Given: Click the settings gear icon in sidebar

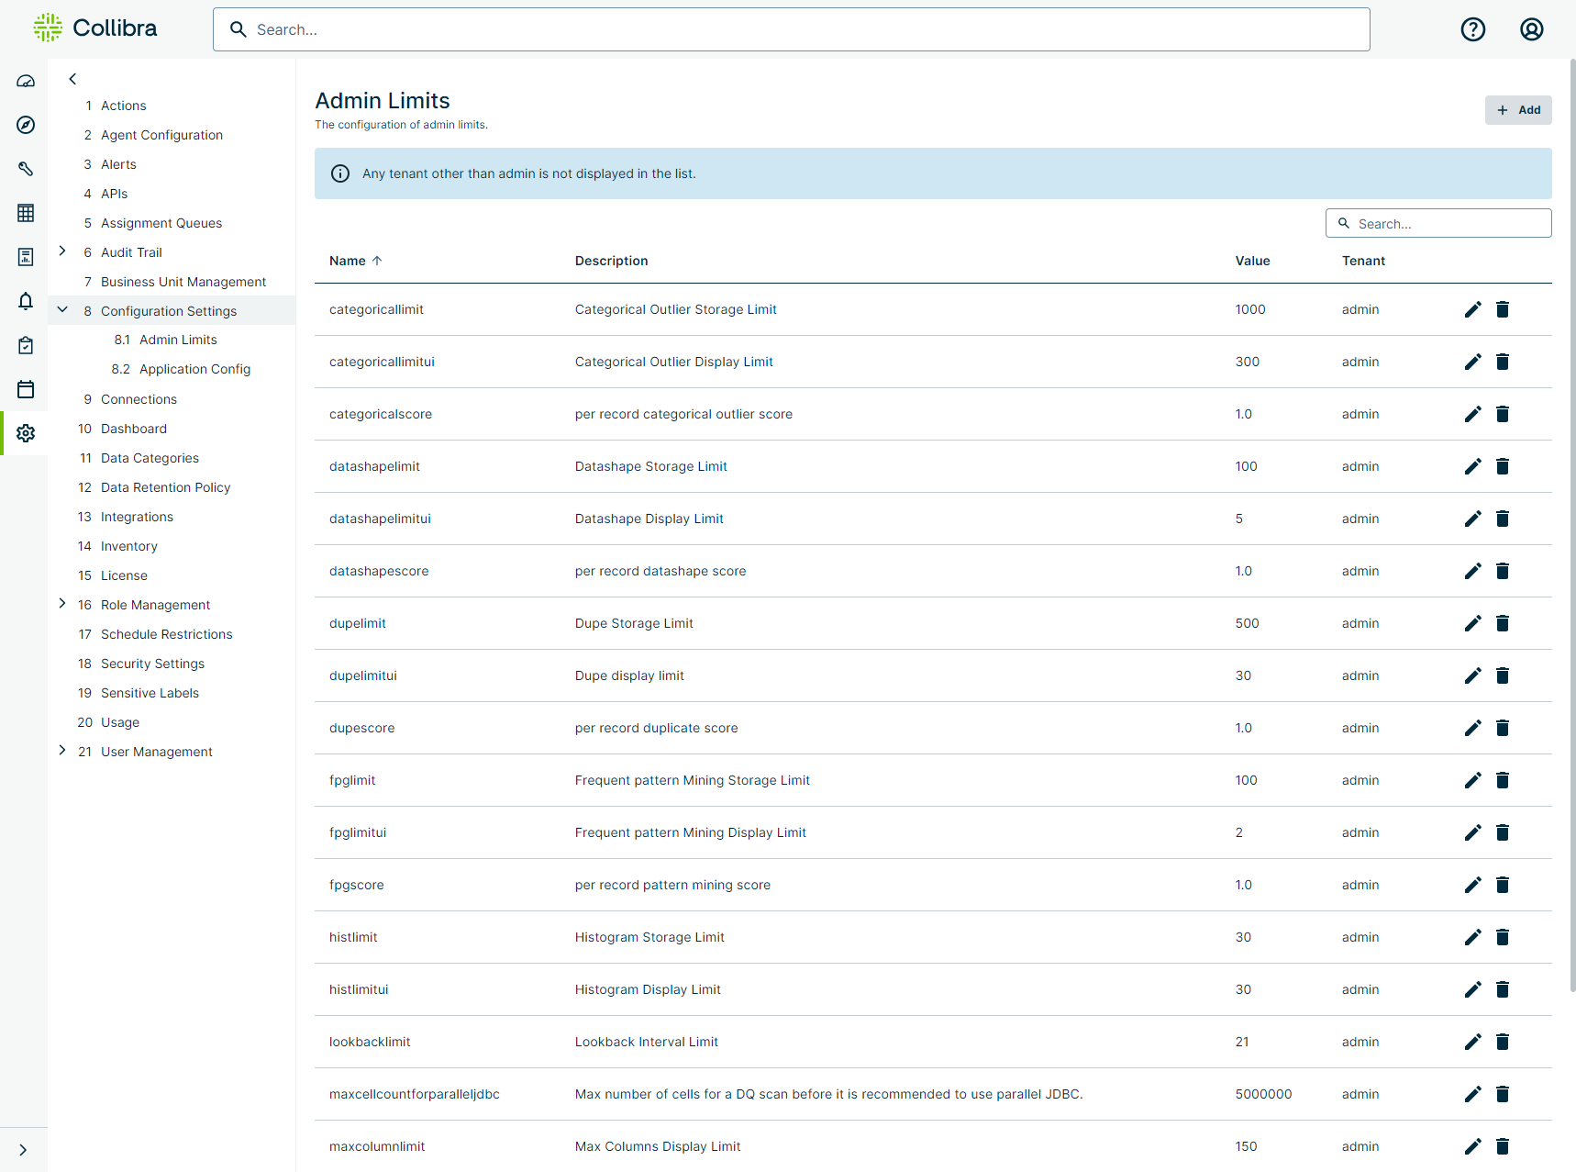Looking at the screenshot, I should point(26,433).
